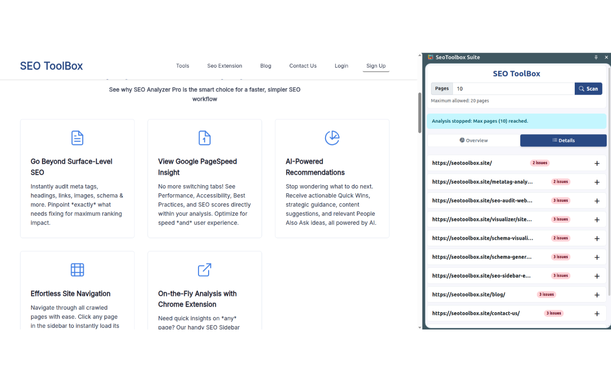Open the Tools menu in the navbar
611x382 pixels.
pos(182,65)
